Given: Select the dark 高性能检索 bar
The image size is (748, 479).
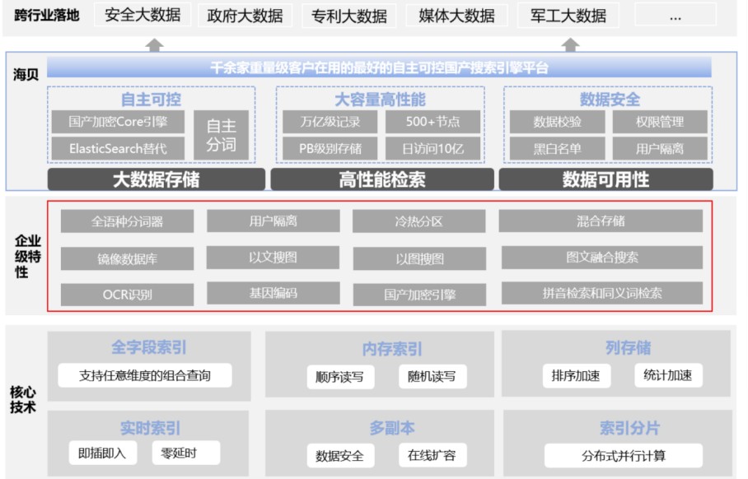Looking at the screenshot, I should (x=381, y=179).
